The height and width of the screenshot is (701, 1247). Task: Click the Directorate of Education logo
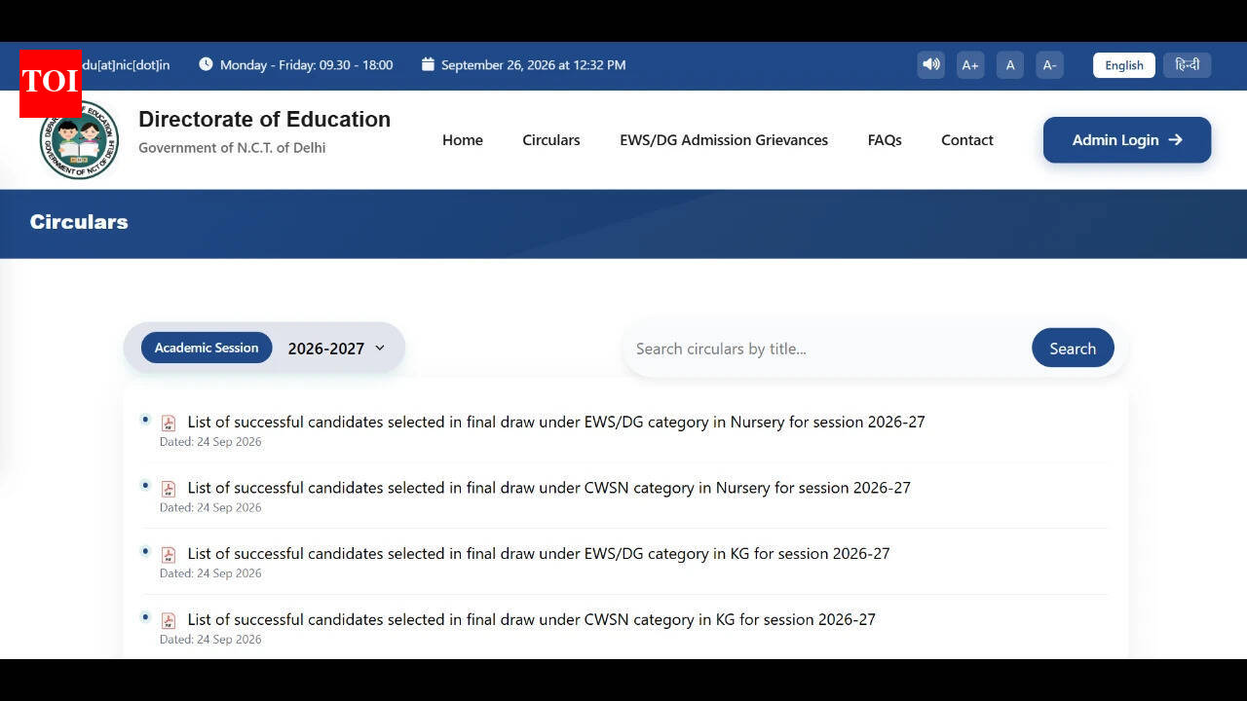pyautogui.click(x=80, y=140)
